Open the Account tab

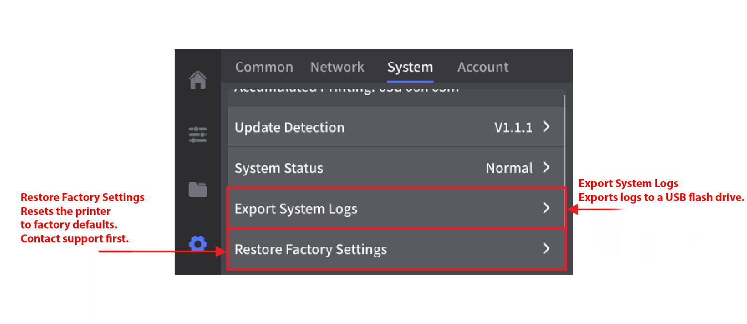point(482,67)
